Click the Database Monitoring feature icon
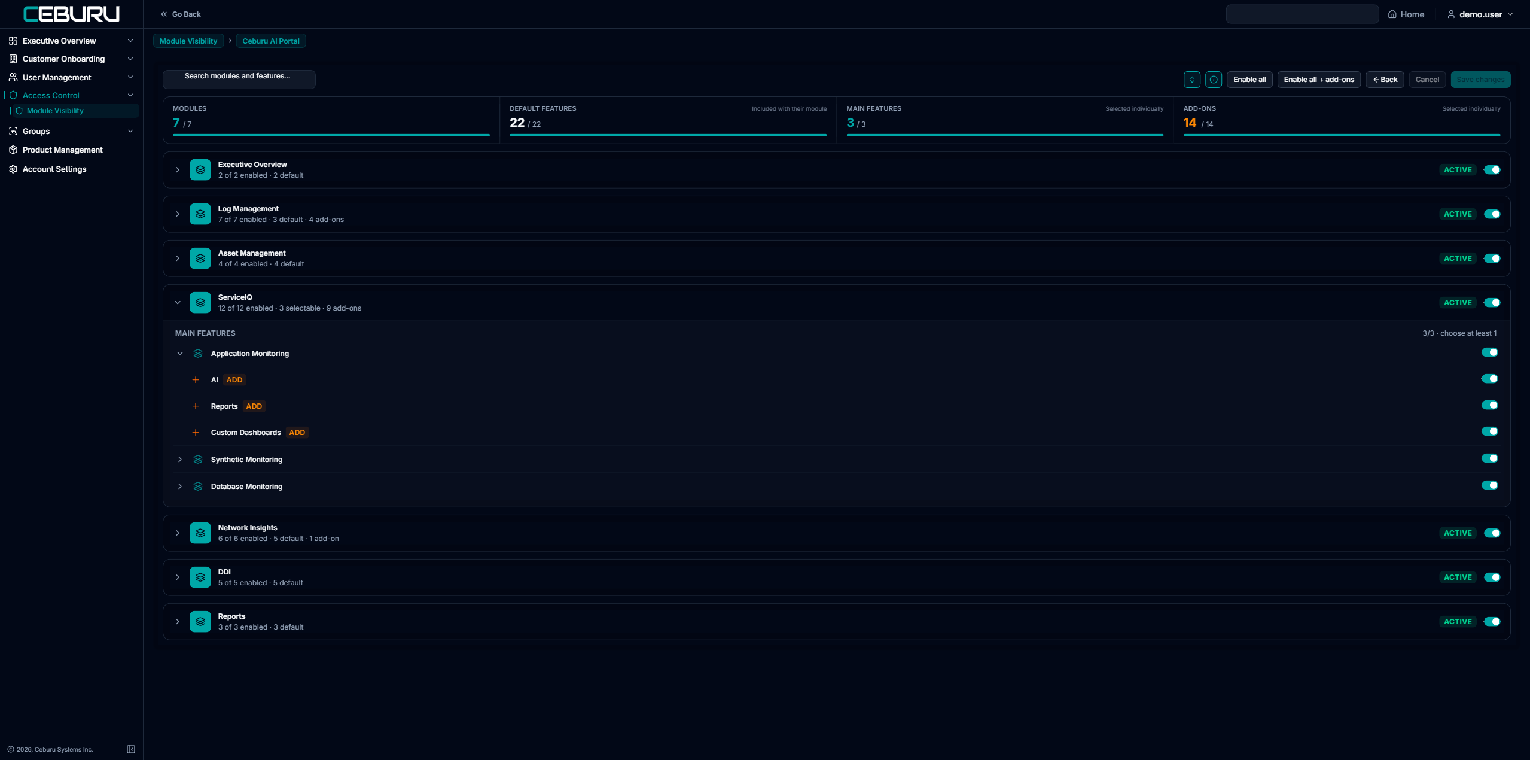The image size is (1530, 760). click(x=198, y=487)
